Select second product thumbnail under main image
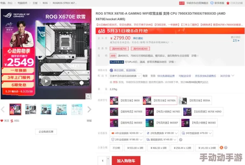 click(31, 109)
